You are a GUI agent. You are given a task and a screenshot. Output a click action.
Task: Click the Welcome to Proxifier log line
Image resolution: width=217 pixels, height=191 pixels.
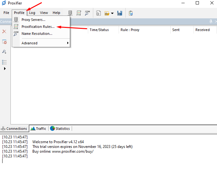(x=58, y=142)
